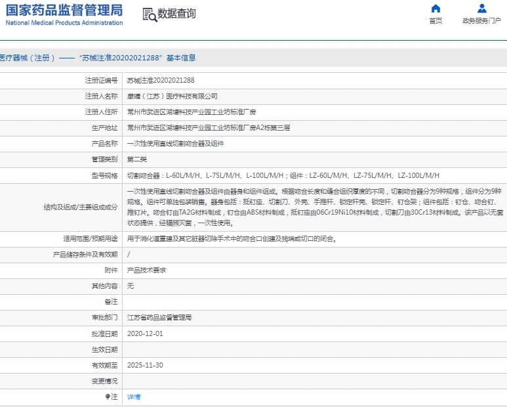Click the 详情 details link

[x=134, y=397]
